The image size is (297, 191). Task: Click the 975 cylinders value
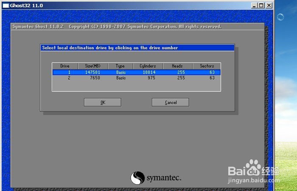tap(151, 78)
